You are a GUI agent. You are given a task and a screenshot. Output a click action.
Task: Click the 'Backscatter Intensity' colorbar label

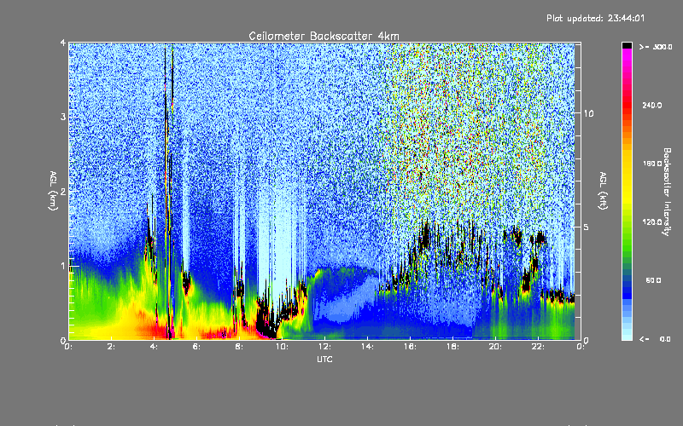click(667, 192)
